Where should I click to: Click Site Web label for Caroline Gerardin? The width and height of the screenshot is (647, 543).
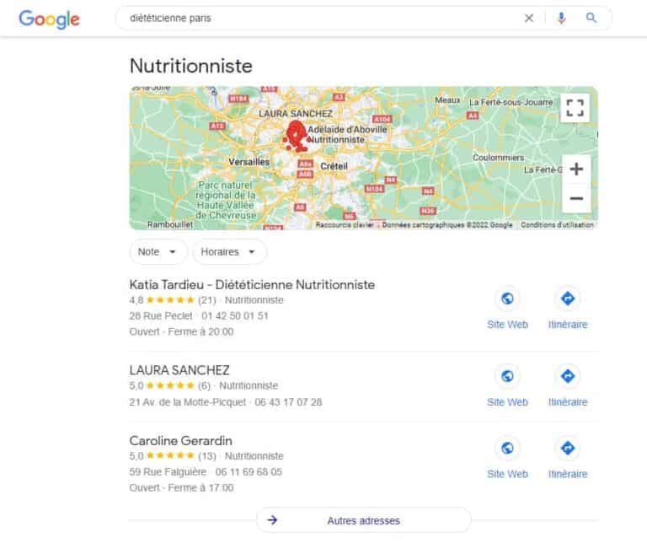point(507,474)
